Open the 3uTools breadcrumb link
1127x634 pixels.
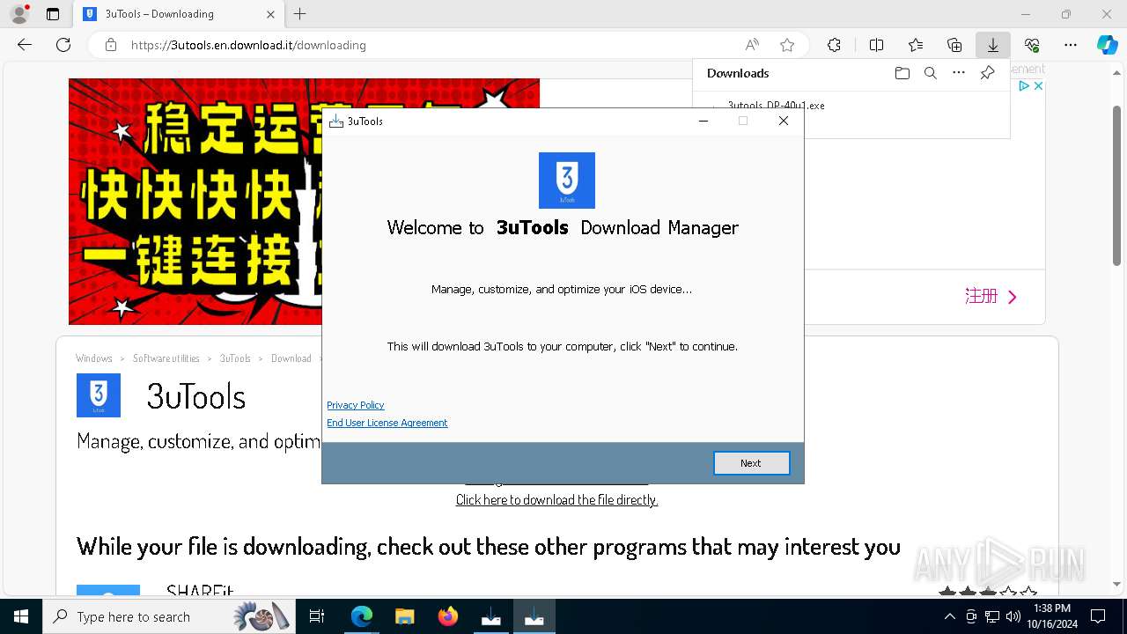235,358
